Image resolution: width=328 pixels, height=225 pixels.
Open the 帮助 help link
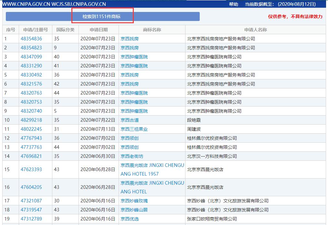pos(233,4)
